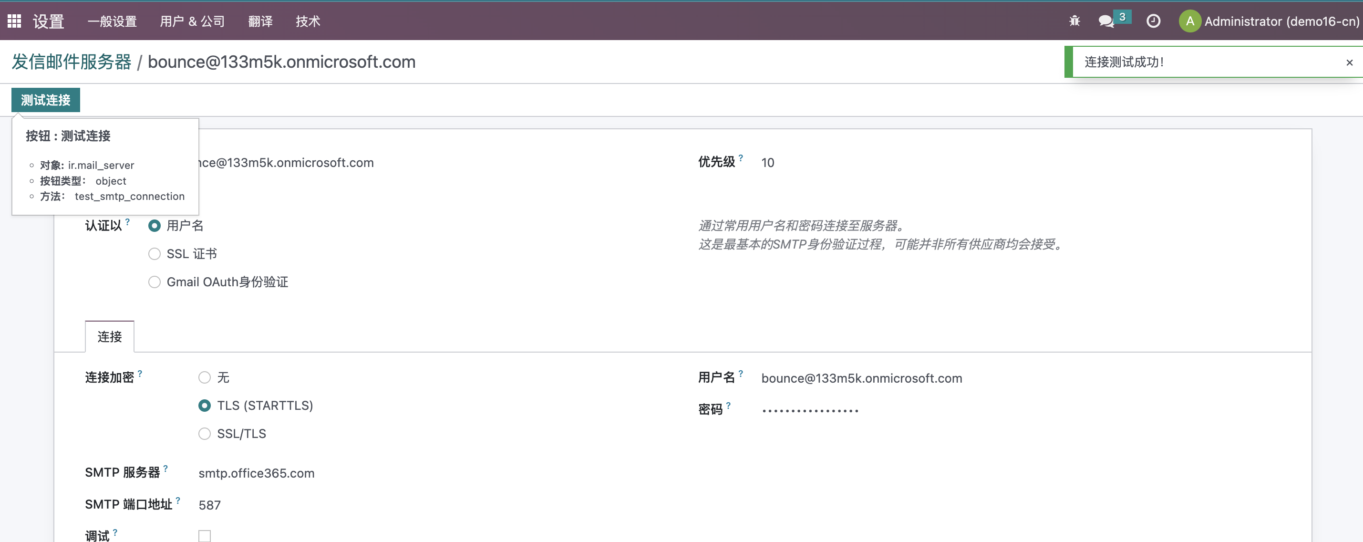Open the conversations chat icon
1363x542 pixels.
[x=1106, y=21]
